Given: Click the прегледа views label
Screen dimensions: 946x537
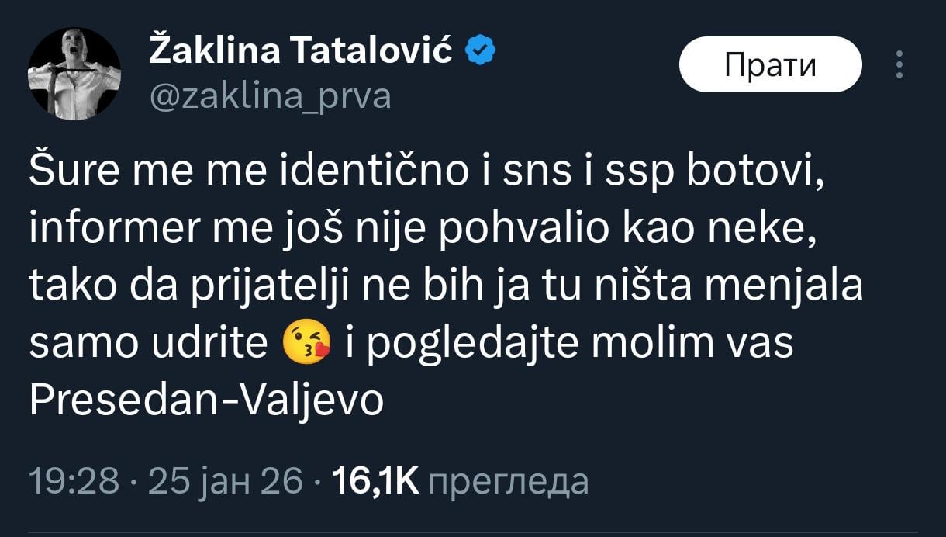Looking at the screenshot, I should pos(508,482).
